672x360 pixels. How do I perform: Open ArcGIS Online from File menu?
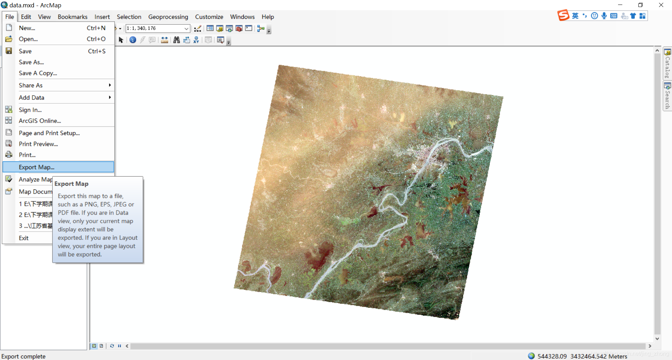[x=58, y=121]
